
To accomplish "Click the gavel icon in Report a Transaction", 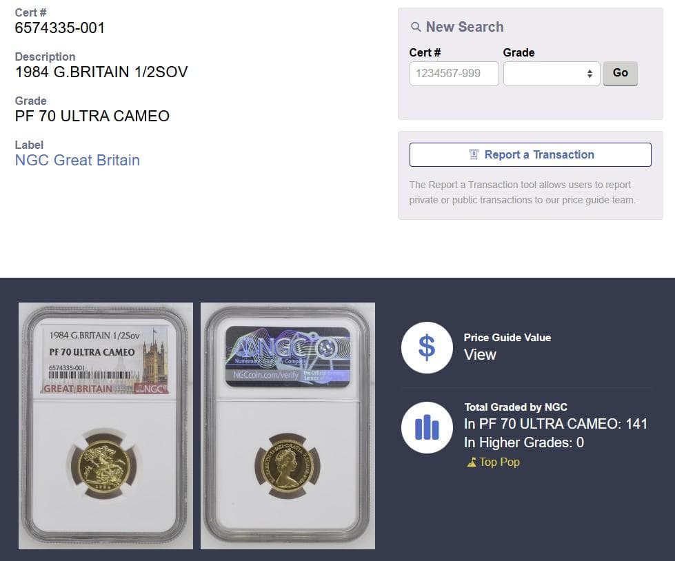I will pyautogui.click(x=474, y=154).
